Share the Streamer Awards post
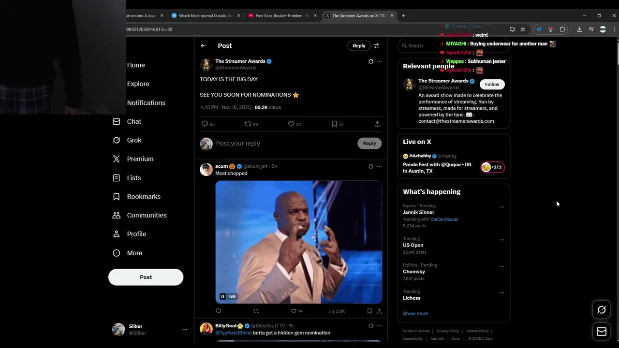This screenshot has height=348, width=619. pyautogui.click(x=377, y=124)
